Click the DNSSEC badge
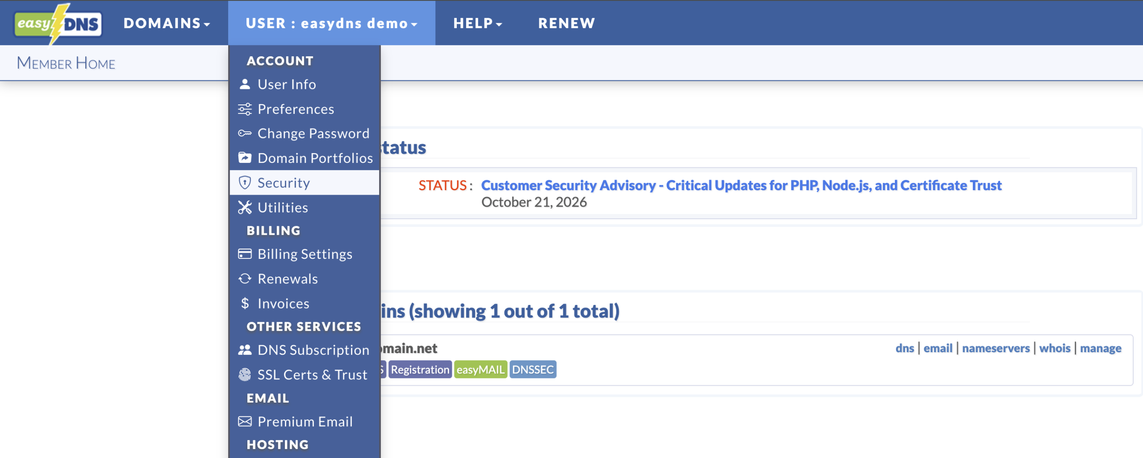Screen dimensions: 1143x458 click(533, 370)
